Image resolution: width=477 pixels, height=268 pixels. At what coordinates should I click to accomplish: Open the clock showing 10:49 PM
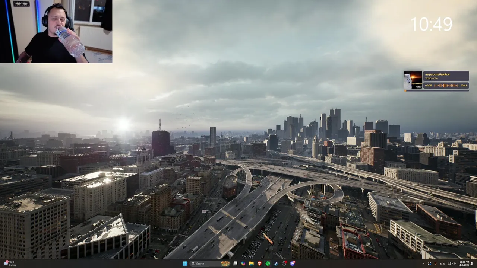click(x=464, y=264)
